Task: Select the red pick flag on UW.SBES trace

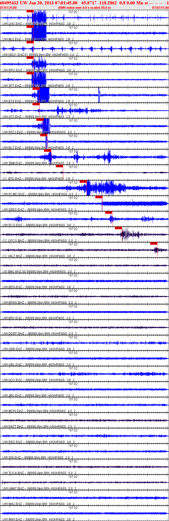Action: [99, 197]
